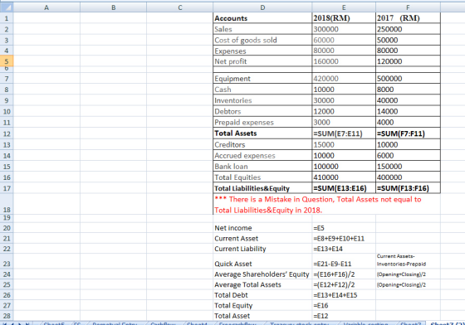The width and height of the screenshot is (465, 325).
Task: Select the =E8+E9+E10+E11 formula cell
Action: point(344,238)
